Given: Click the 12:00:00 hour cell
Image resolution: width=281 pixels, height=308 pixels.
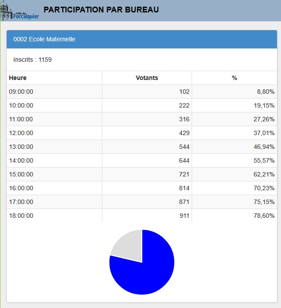Looking at the screenshot, I should (21, 133).
